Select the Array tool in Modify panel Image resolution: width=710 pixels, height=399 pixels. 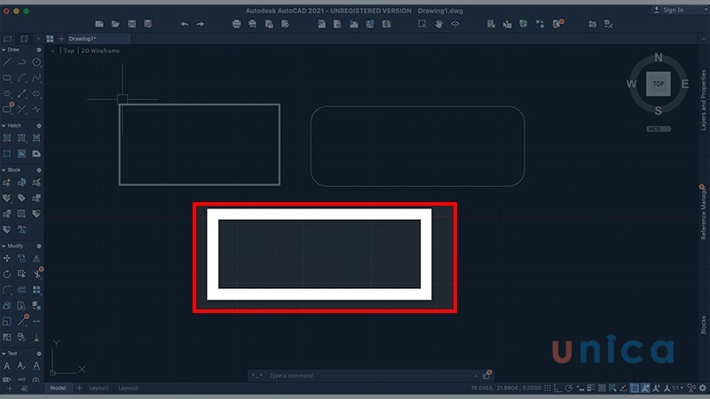(x=36, y=290)
